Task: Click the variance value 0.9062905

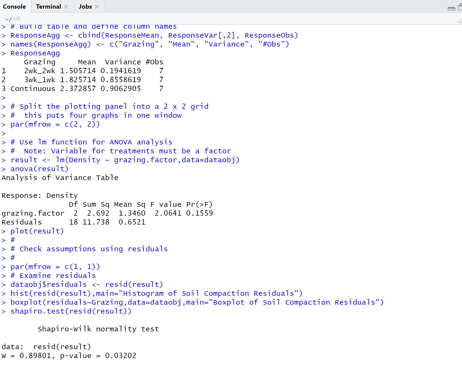Action: 121,89
